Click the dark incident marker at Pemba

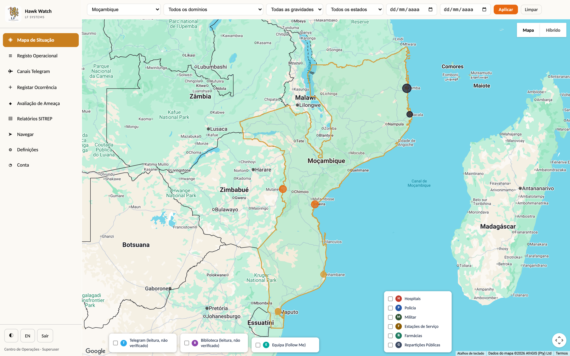(x=407, y=88)
